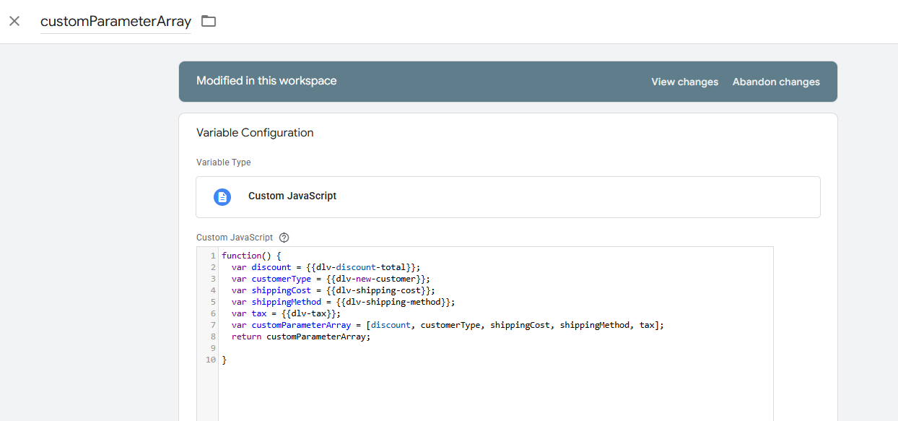Click line number 9 in the gutter
This screenshot has width=898, height=421.
(213, 348)
